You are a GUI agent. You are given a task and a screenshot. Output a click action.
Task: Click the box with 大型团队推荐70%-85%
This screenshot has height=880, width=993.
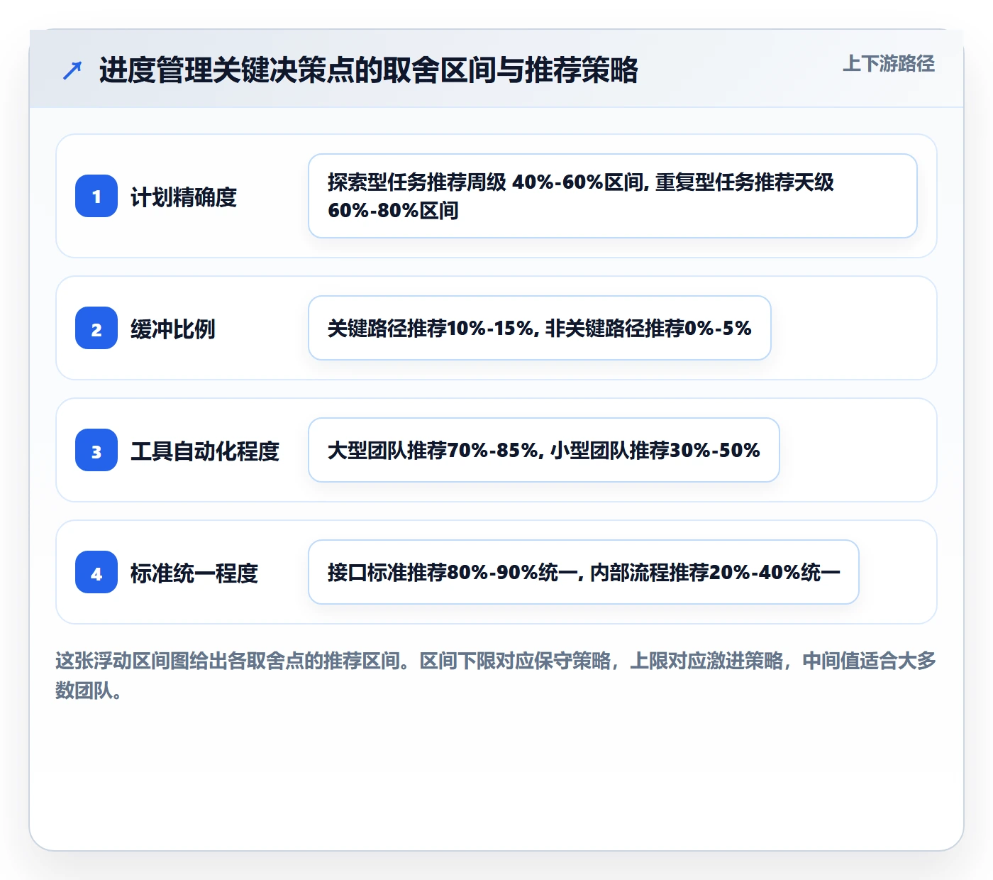544,450
